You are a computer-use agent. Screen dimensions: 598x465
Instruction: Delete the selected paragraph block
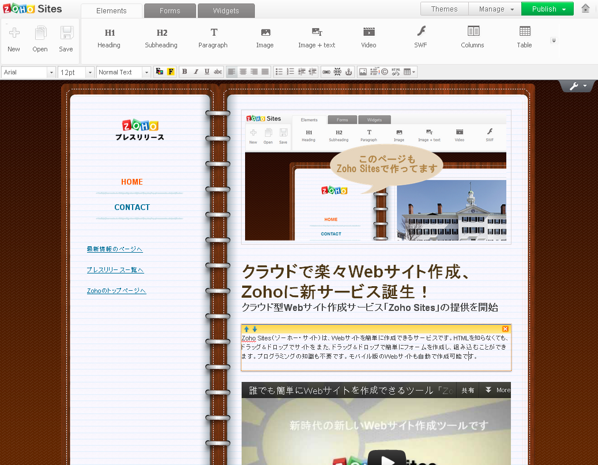pos(505,329)
